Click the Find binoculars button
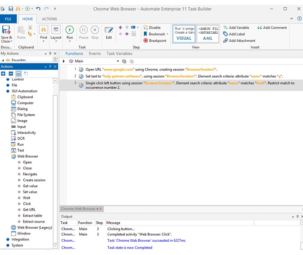Screen dimensions: 303x255 pos(44,30)
